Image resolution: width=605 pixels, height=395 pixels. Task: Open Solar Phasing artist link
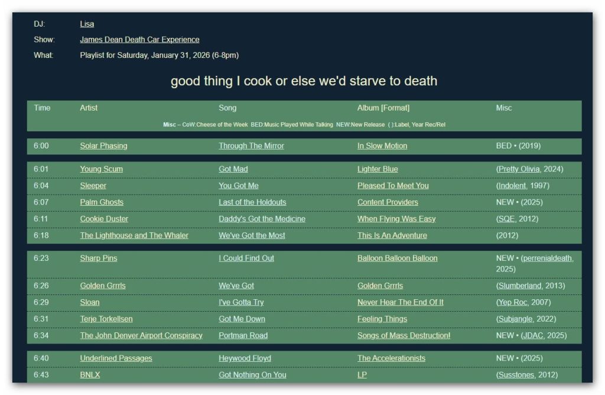click(103, 146)
